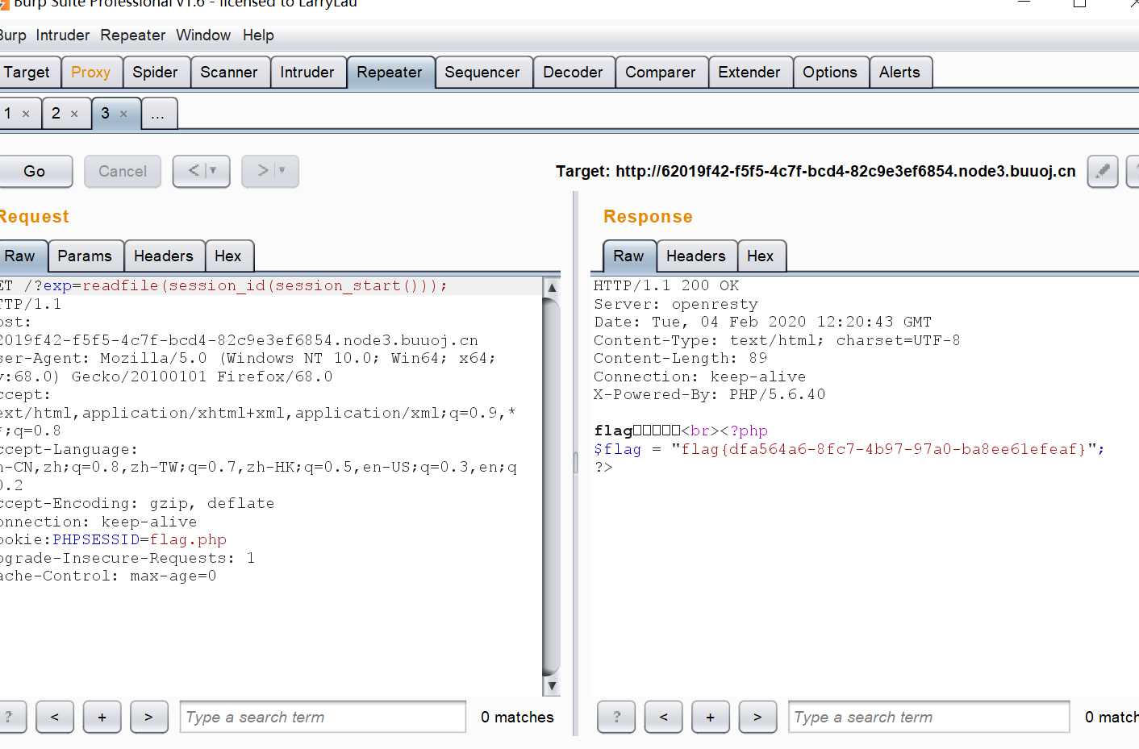Show response Hex view
Screen dimensions: 1139x749
[x=761, y=256]
